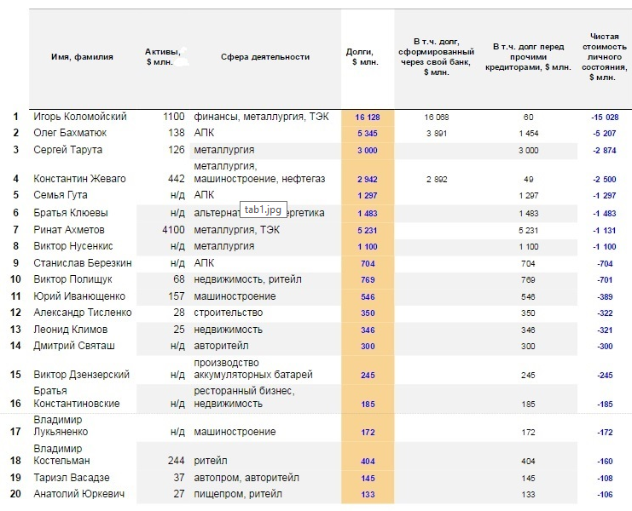
Task: Select the "Сфера деятельности" column header
Action: pyautogui.click(x=264, y=57)
